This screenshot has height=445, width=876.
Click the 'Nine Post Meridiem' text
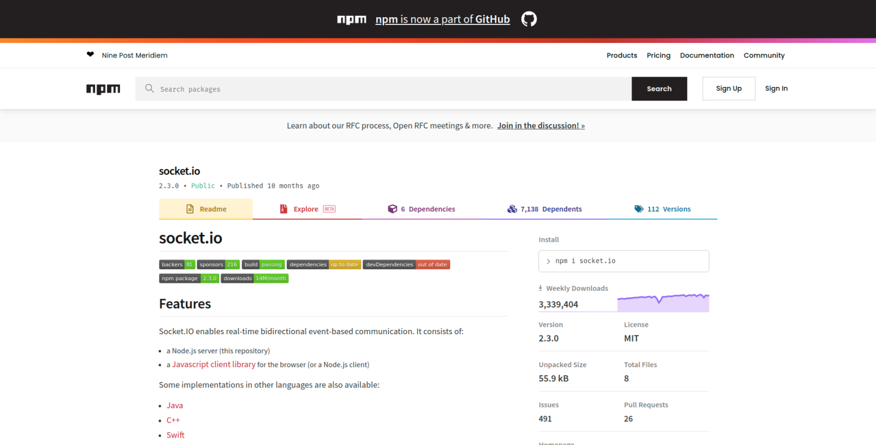click(x=135, y=55)
